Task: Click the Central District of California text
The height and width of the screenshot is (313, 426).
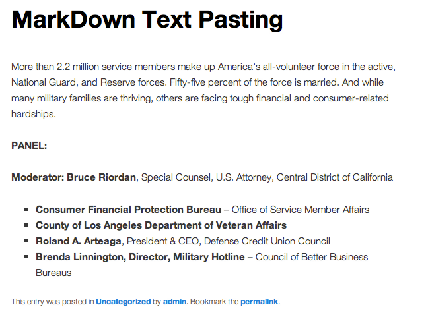Action: [334, 177]
